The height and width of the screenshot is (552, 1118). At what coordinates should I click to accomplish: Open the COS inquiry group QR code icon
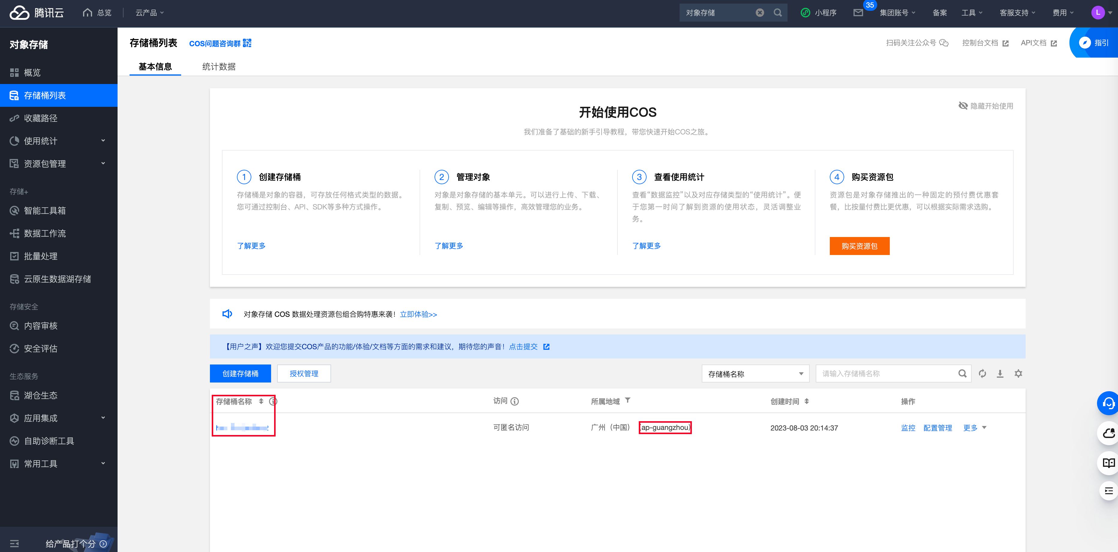[247, 43]
